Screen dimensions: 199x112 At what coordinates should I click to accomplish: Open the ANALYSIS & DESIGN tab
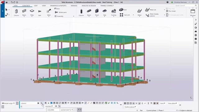click(x=89, y=6)
